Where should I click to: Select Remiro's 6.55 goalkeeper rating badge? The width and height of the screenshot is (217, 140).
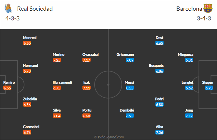(x=7, y=88)
